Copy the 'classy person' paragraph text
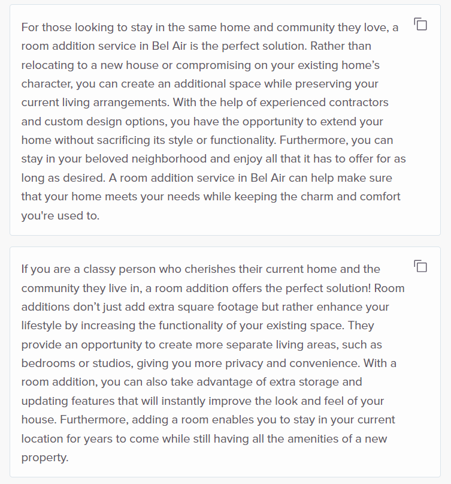The height and width of the screenshot is (484, 451). (x=420, y=266)
